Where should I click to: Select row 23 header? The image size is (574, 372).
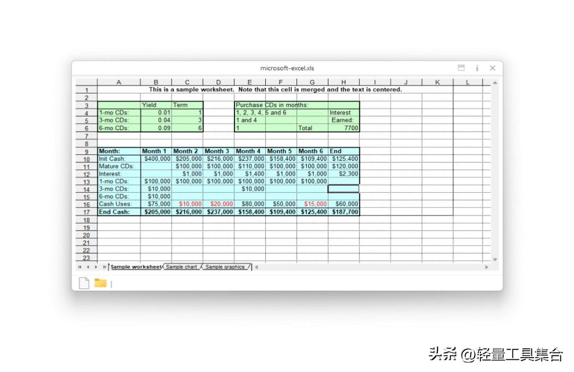click(x=87, y=257)
